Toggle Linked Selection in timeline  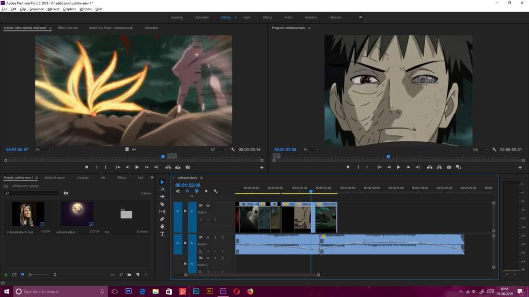click(197, 191)
